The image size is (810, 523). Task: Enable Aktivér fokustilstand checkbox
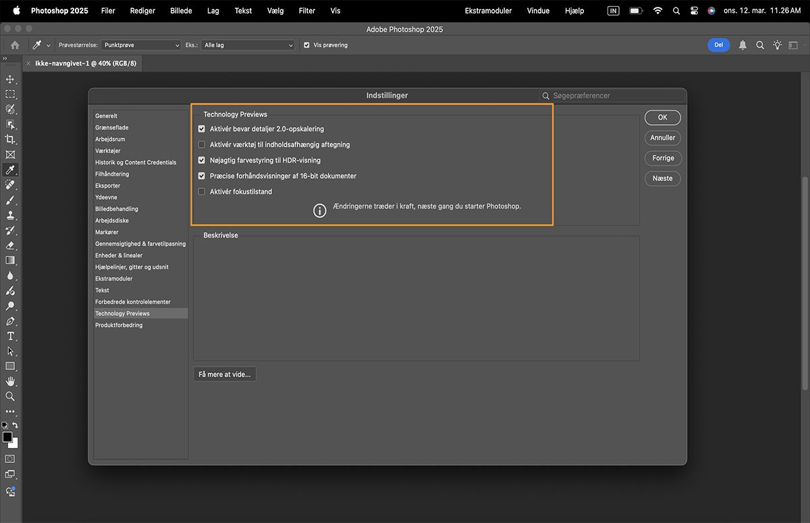[202, 192]
